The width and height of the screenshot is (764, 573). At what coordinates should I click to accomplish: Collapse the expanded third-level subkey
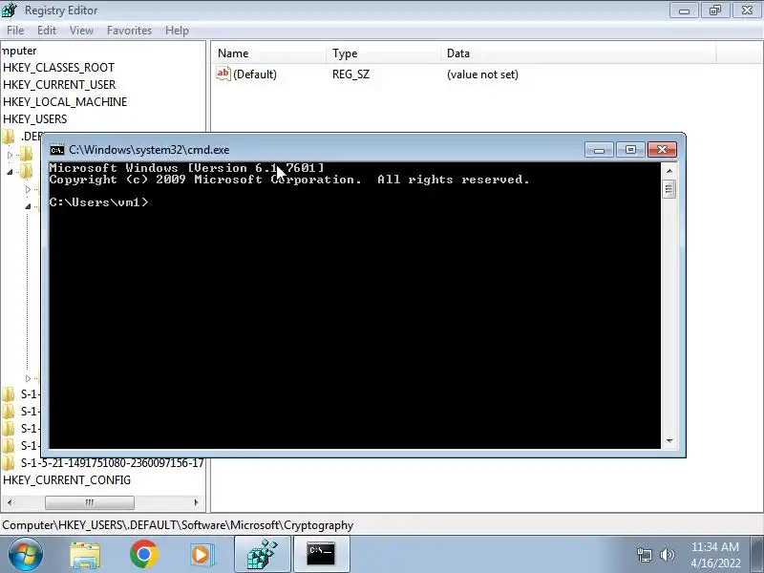(28, 206)
